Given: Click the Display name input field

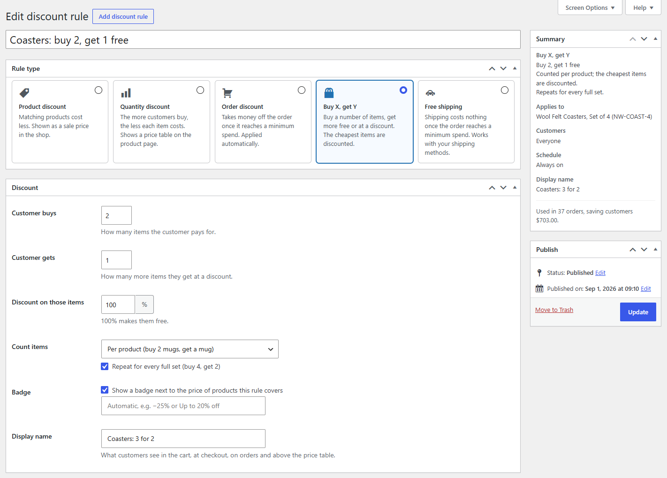Looking at the screenshot, I should (183, 439).
